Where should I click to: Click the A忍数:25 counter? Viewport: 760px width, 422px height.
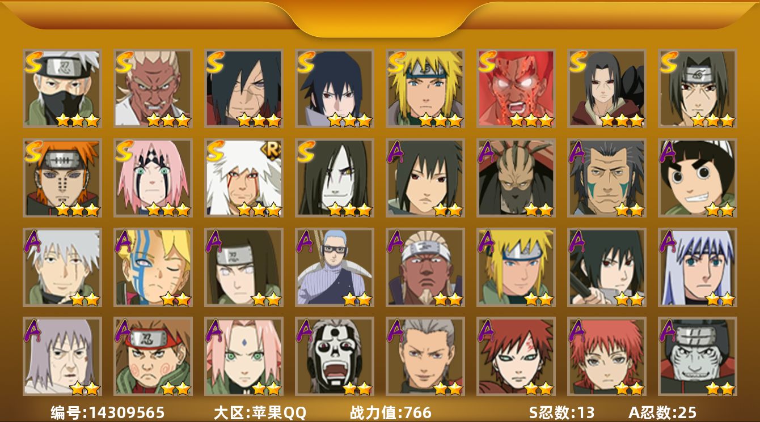click(662, 412)
